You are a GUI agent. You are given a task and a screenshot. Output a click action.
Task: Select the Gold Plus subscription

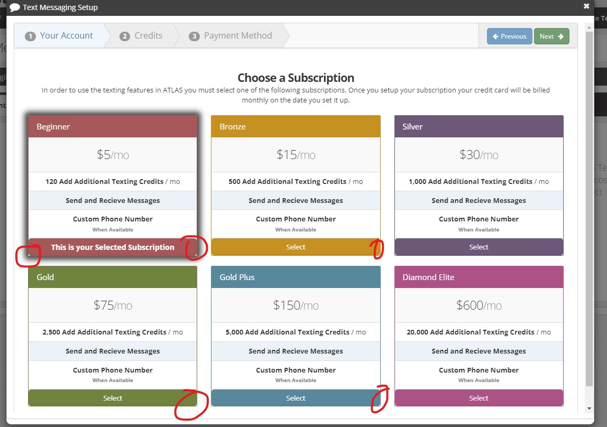[x=296, y=398]
